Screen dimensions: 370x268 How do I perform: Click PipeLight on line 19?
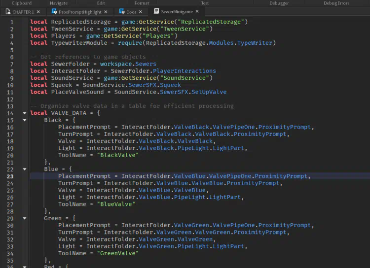pyautogui.click(x=193, y=148)
